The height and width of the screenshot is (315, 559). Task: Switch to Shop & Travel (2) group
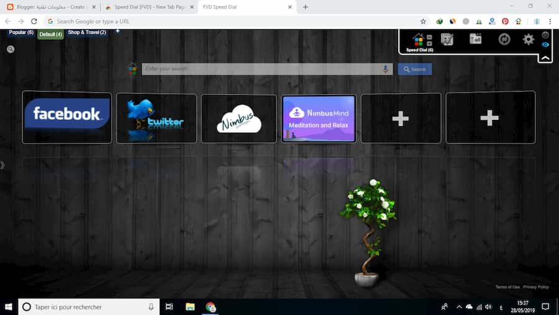(x=87, y=32)
